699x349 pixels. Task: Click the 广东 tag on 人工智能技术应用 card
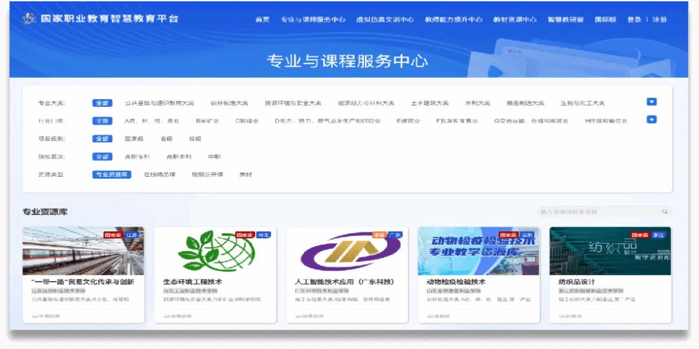point(395,235)
